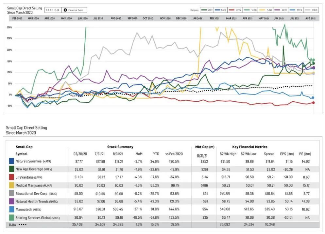
Task: Click the light blue MTEX endpoint dot
Action: [313, 98]
